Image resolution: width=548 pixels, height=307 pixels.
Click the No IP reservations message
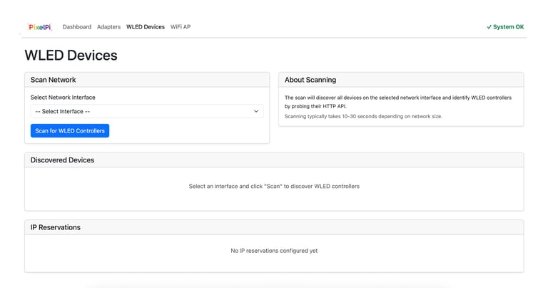(x=274, y=251)
